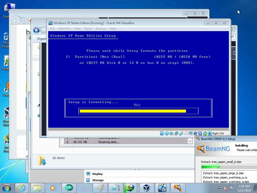This screenshot has width=257, height=193.
Task: Switch to Paint on the taskbar
Action: click(x=100, y=188)
